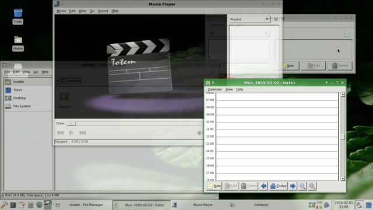This screenshot has width=373, height=210.
Task: Open the Movie menu in Movie Player
Action: 61,11
